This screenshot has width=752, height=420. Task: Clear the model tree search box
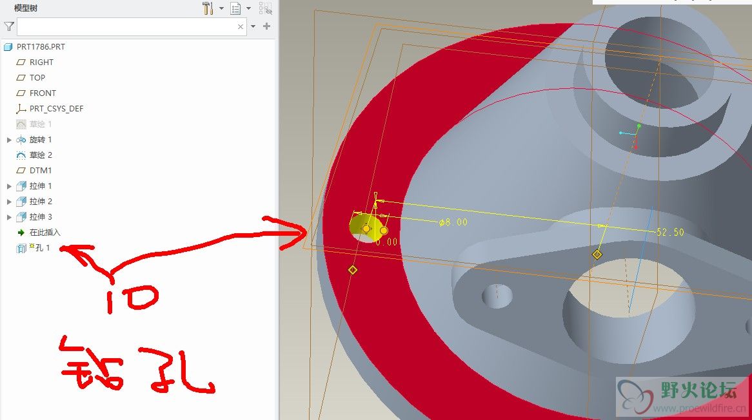click(x=241, y=27)
